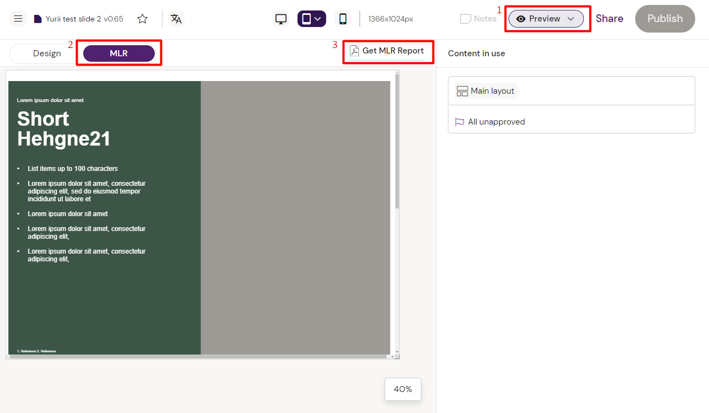709x413 pixels.
Task: Click the Publish button
Action: pos(664,18)
